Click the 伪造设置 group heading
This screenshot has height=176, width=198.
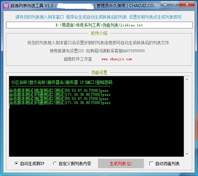[x=99, y=73]
